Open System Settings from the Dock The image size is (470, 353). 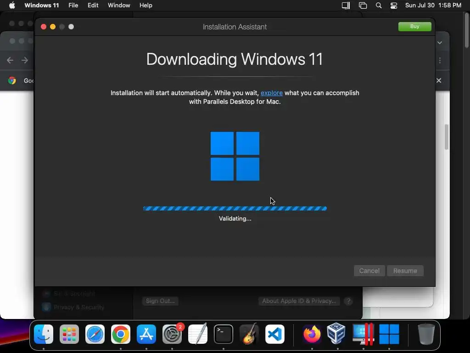pos(172,334)
